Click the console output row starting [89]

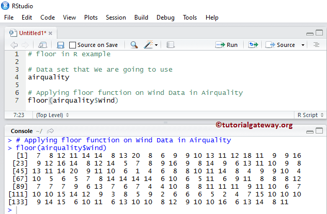coord(157,187)
